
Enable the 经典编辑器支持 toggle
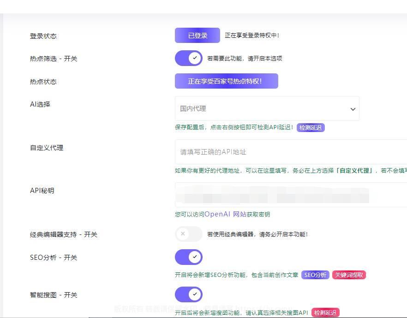188,234
